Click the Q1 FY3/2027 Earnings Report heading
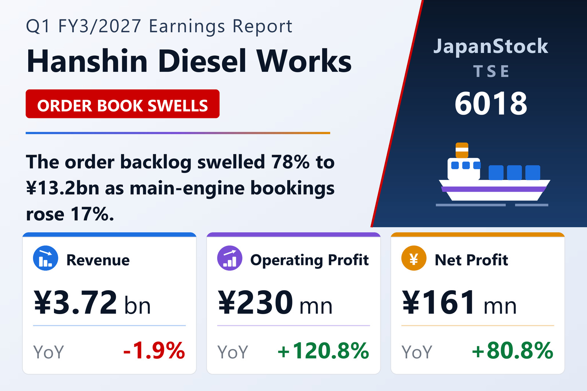This screenshot has width=587, height=391. [x=159, y=26]
